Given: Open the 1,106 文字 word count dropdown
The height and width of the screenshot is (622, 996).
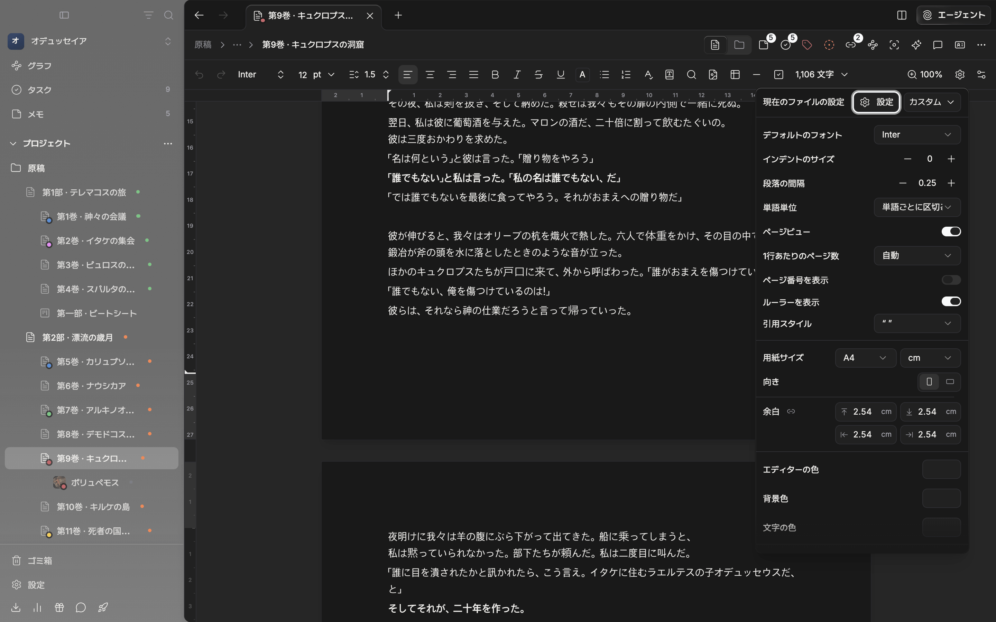Looking at the screenshot, I should pyautogui.click(x=821, y=74).
